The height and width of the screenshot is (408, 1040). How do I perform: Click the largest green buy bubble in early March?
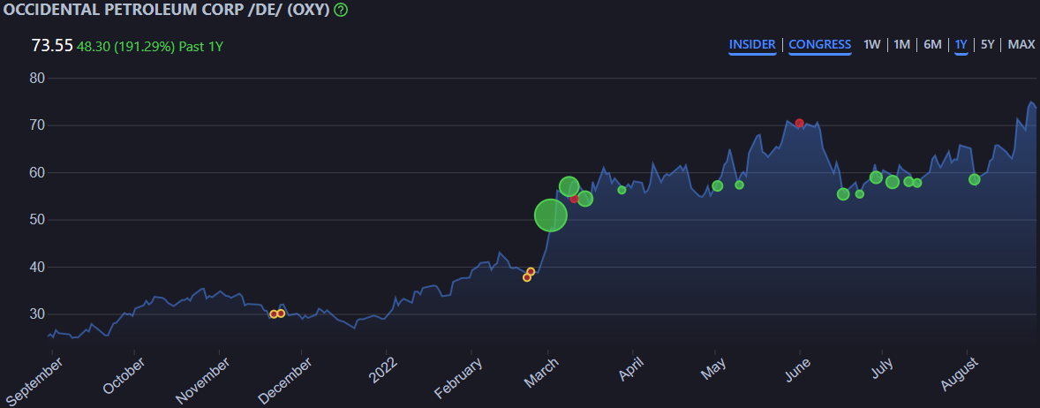pyautogui.click(x=551, y=215)
